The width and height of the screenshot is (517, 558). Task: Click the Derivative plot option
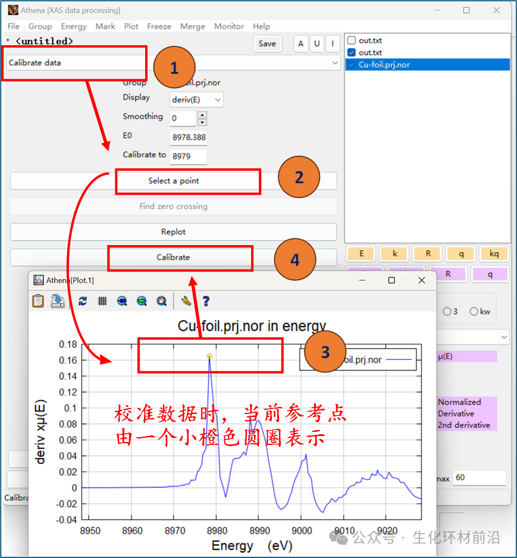(x=456, y=413)
